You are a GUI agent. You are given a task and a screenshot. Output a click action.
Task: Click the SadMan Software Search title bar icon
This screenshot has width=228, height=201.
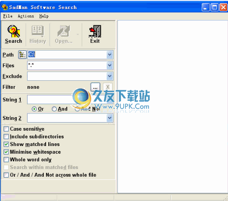pyautogui.click(x=4, y=7)
